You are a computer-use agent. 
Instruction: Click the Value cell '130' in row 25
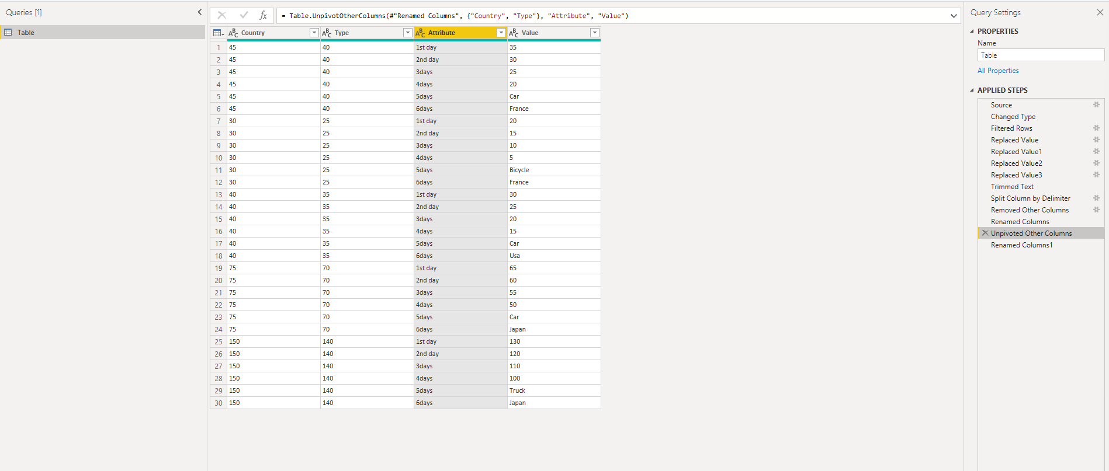pos(554,342)
